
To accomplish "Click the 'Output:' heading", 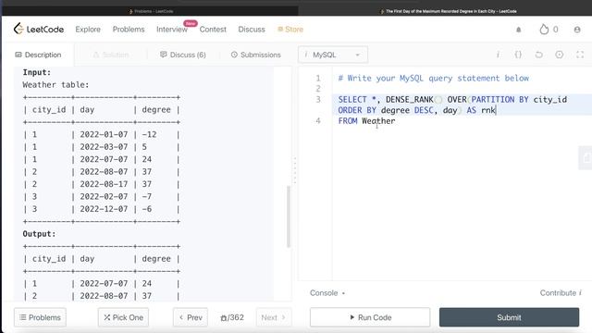I will [39, 234].
